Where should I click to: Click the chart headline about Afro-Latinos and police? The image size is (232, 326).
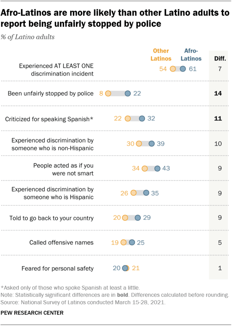(x=115, y=18)
